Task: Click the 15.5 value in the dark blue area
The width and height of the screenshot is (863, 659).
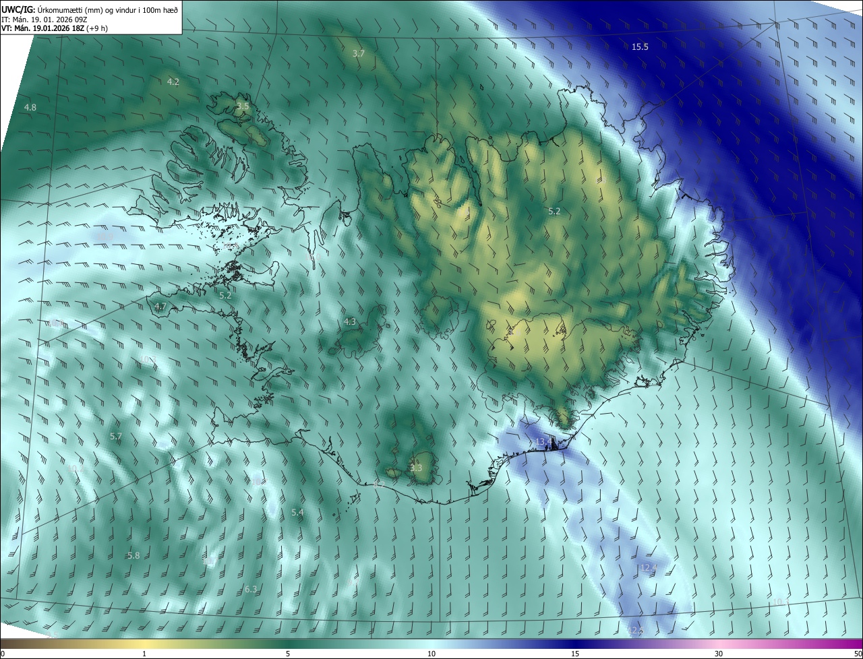Action: 640,46
